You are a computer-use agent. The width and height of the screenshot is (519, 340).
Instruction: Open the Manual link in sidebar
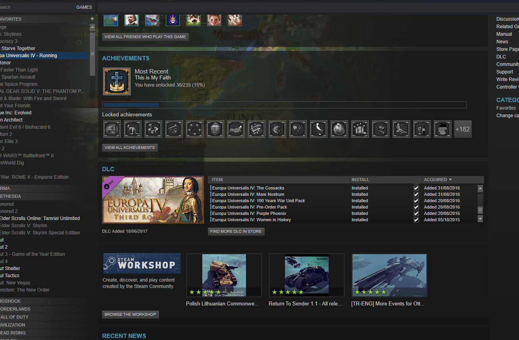[x=504, y=34]
